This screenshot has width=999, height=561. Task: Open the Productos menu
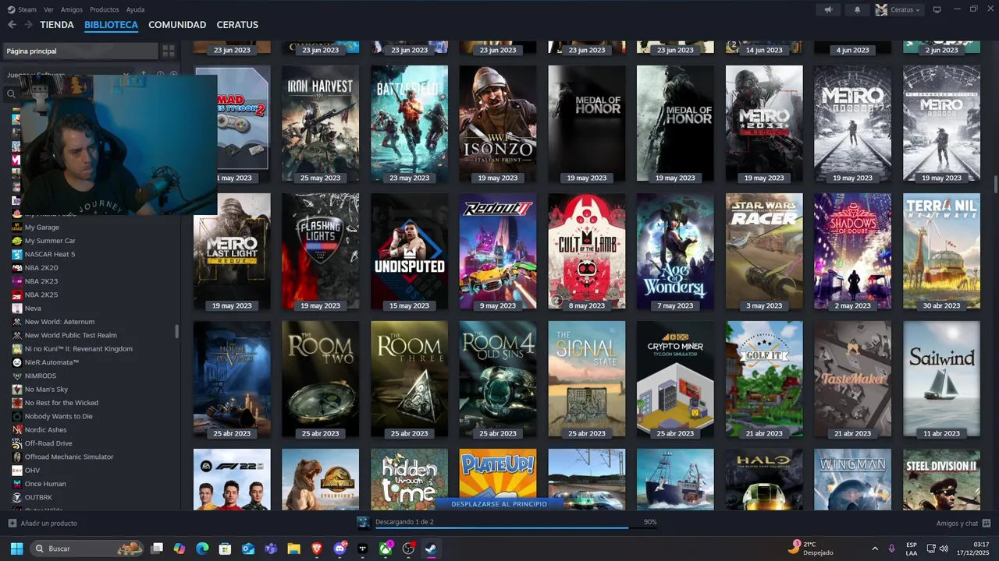pos(105,9)
